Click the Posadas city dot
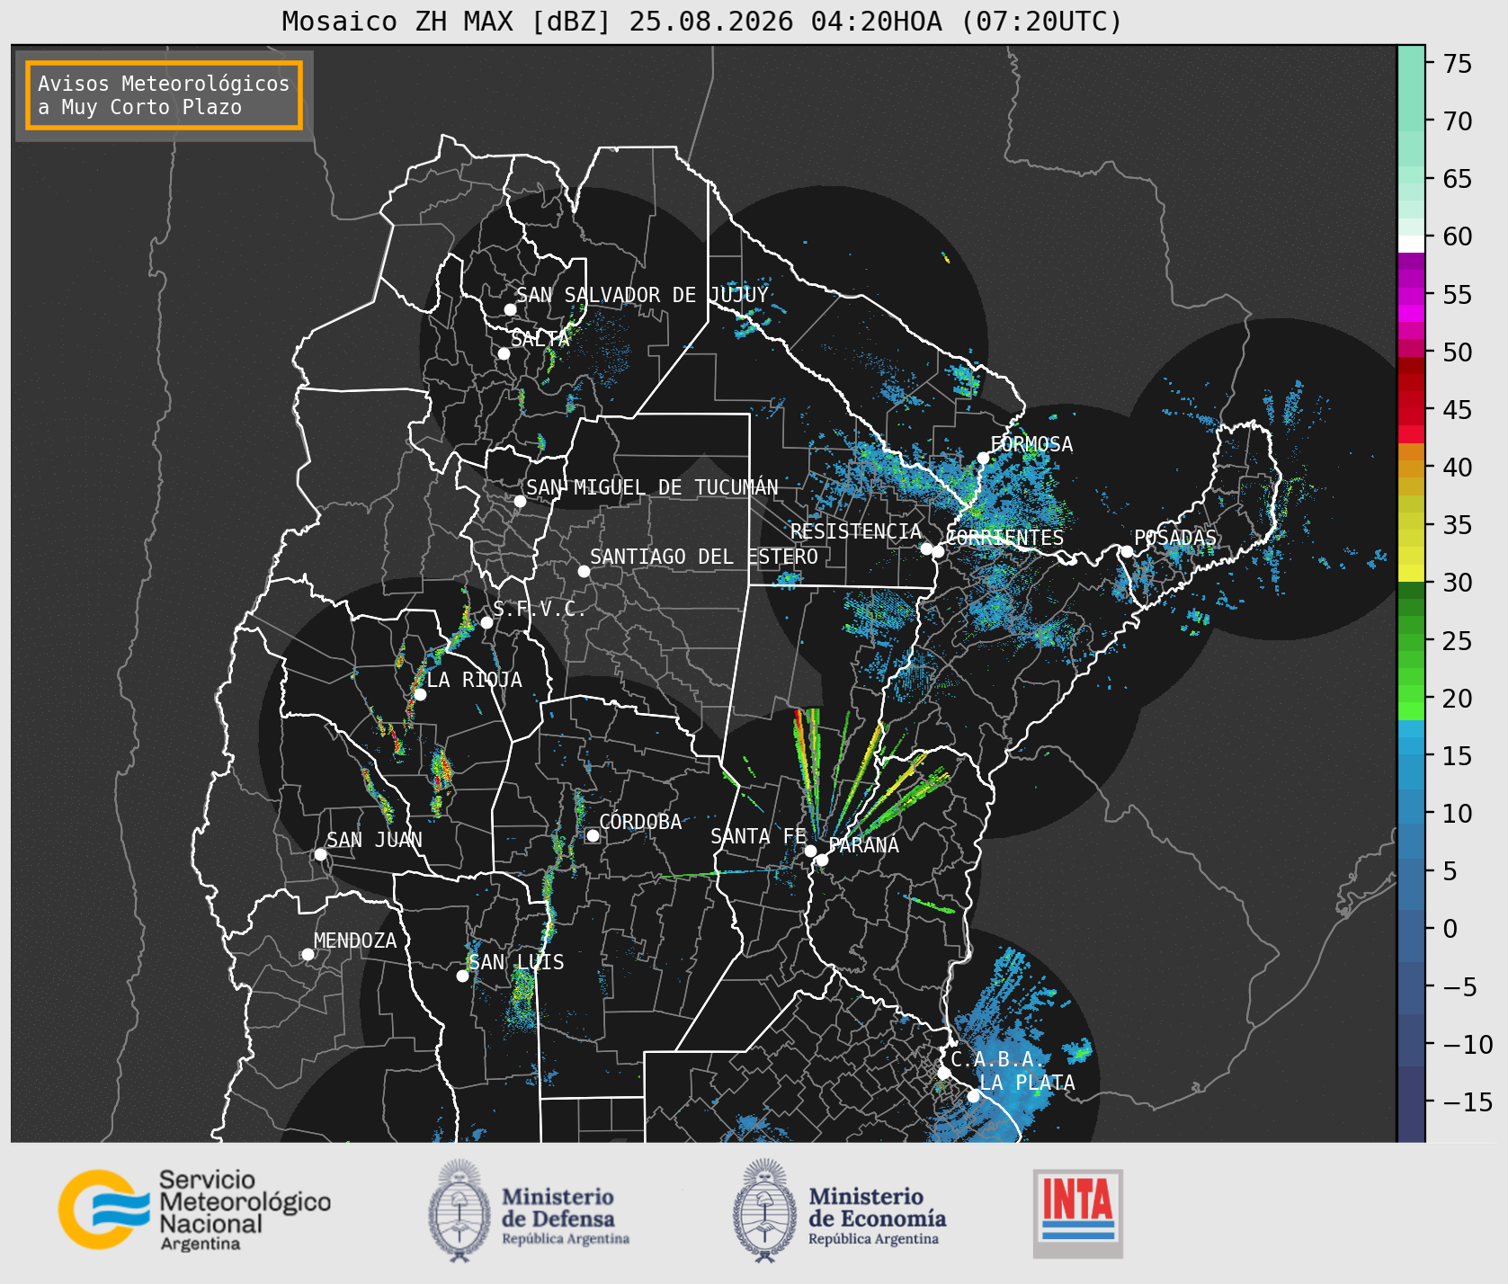Image resolution: width=1508 pixels, height=1284 pixels. click(1127, 551)
